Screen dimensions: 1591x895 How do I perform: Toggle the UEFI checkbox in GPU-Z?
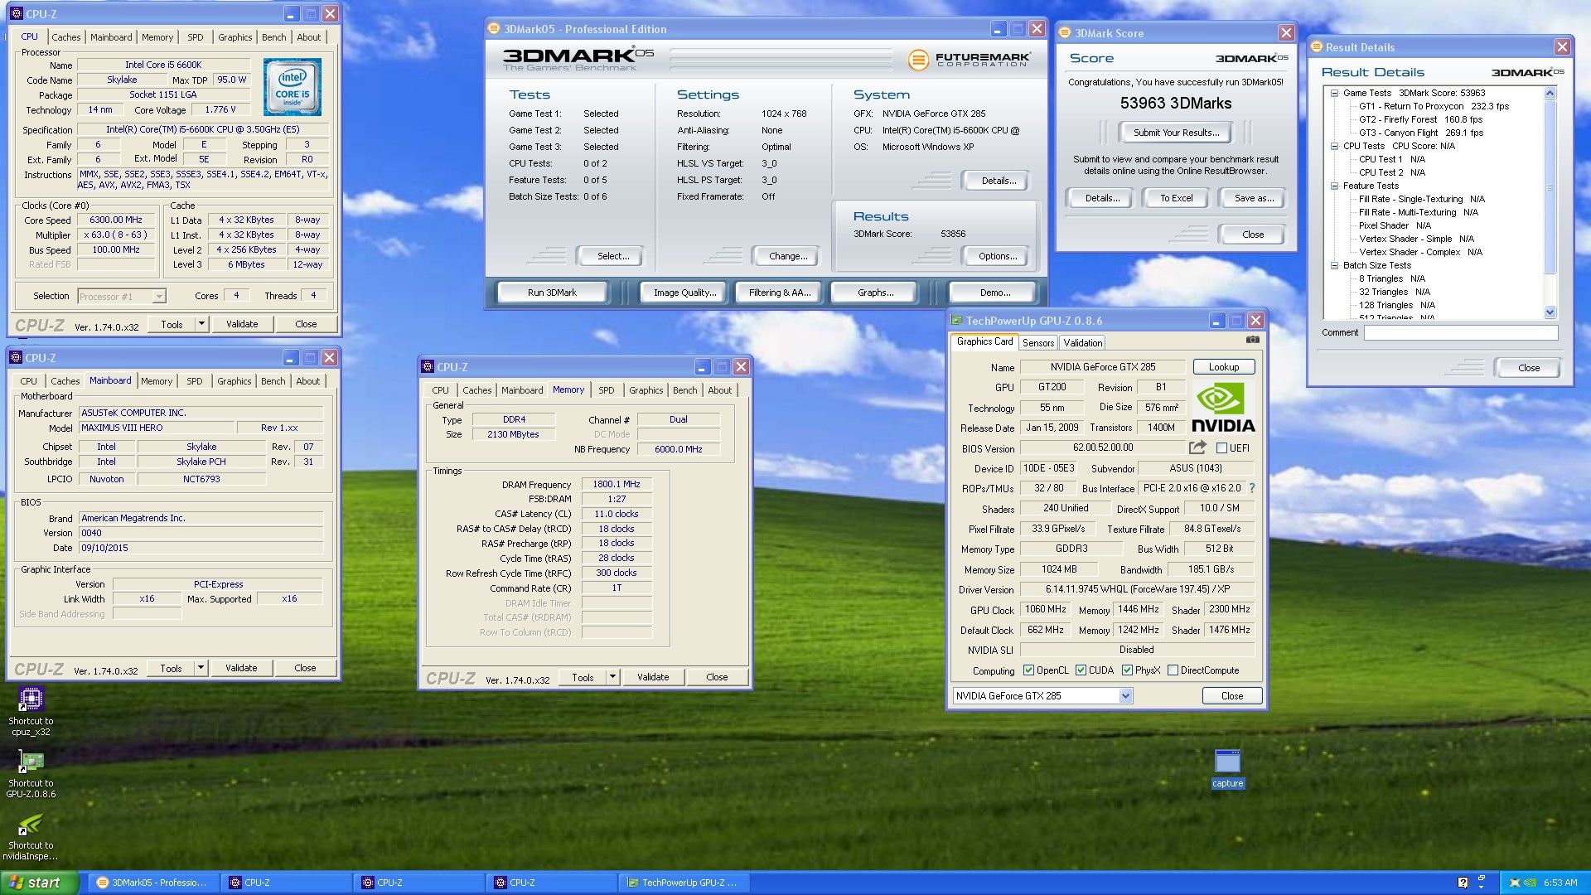pos(1221,448)
